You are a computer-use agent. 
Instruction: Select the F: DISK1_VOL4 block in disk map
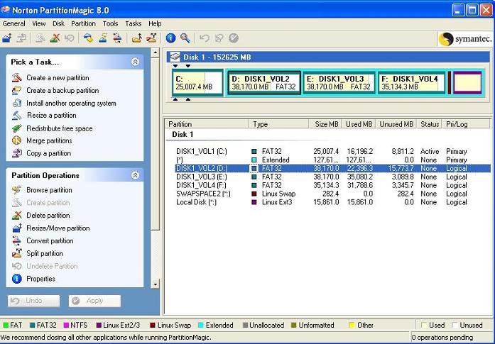(411, 83)
